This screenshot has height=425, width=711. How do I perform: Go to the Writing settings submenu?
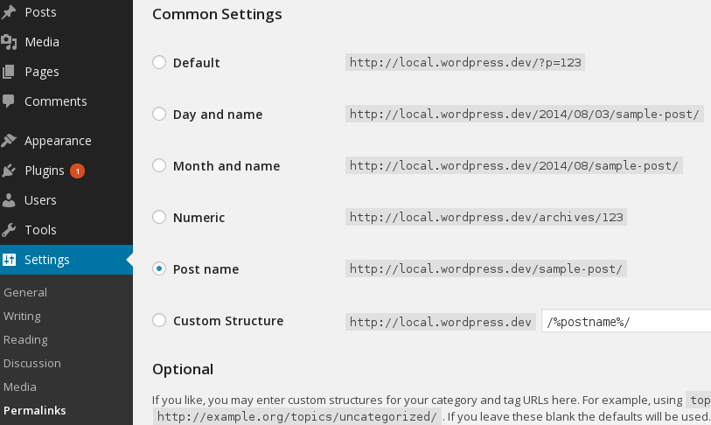click(22, 317)
